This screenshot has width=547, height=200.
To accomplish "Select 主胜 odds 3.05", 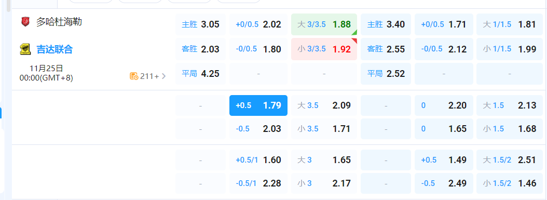I will (201, 24).
